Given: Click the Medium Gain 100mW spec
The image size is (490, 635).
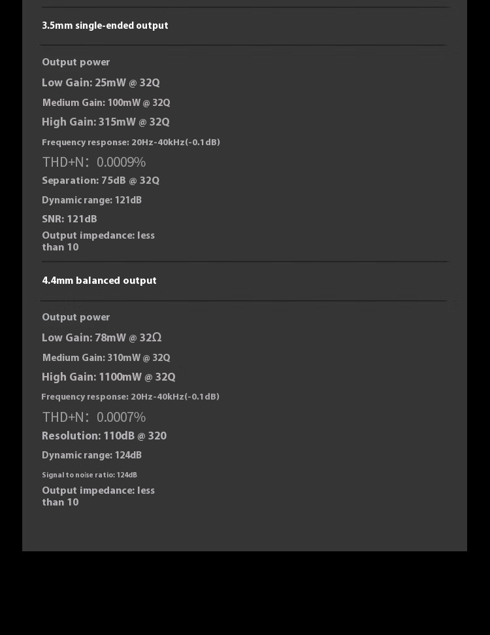Looking at the screenshot, I should coord(106,103).
